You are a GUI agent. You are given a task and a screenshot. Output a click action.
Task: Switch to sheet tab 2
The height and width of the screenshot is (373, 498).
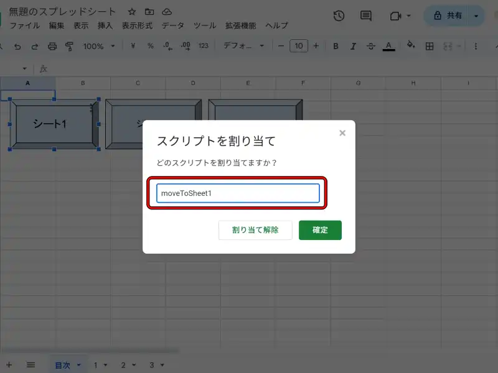[x=123, y=365]
